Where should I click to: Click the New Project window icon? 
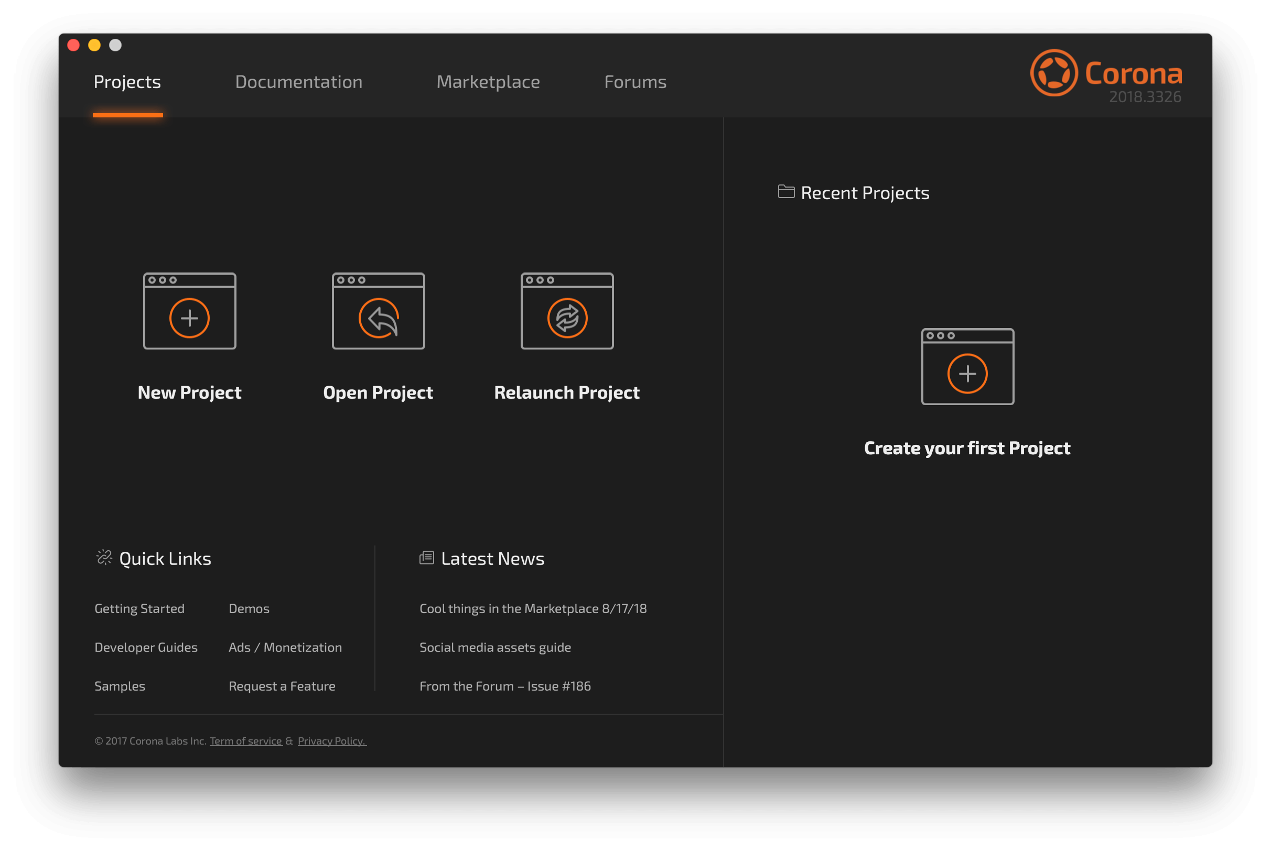tap(189, 311)
